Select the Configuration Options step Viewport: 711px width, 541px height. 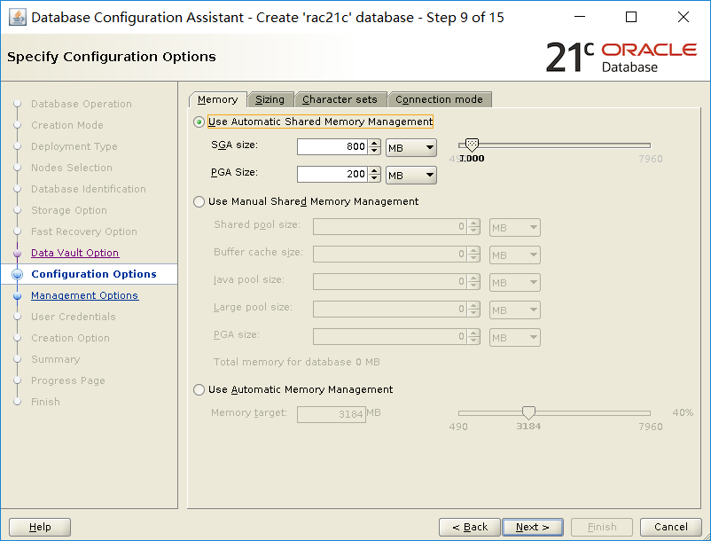click(94, 274)
